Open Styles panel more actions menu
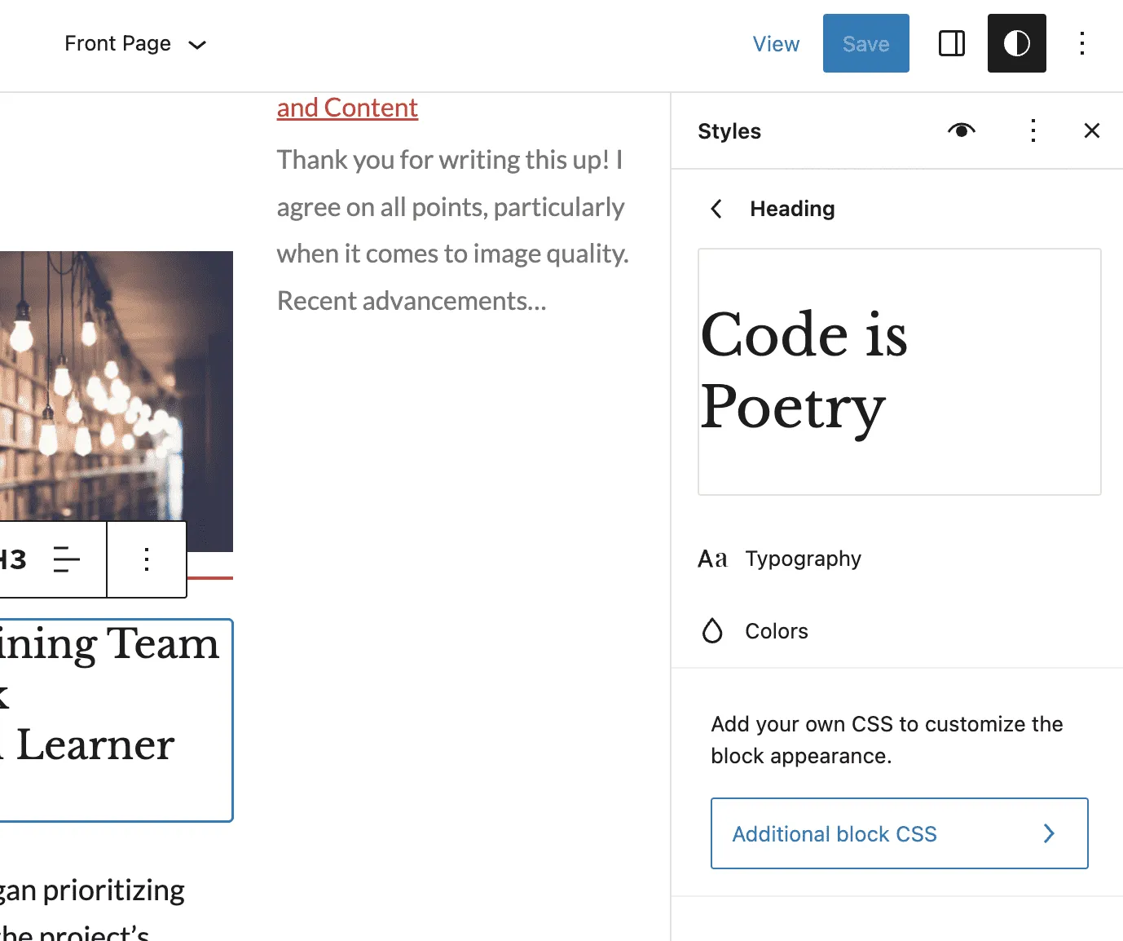 (1033, 130)
